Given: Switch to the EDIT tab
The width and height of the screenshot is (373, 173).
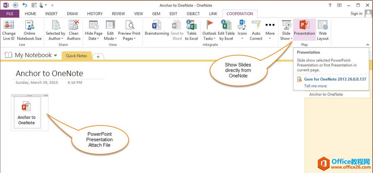Looking at the screenshot, I should coord(173,14).
